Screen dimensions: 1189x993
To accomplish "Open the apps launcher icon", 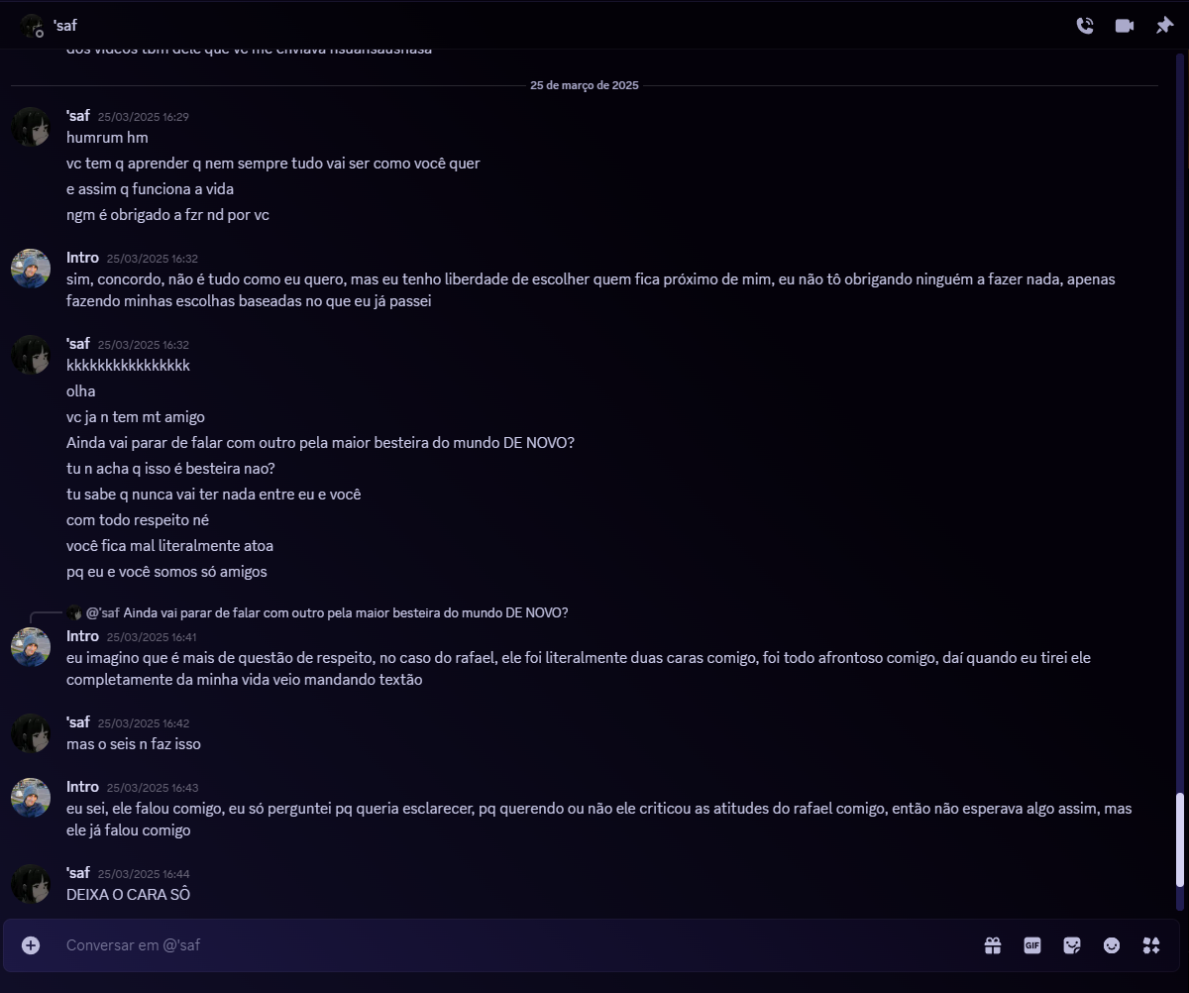I will [1151, 945].
